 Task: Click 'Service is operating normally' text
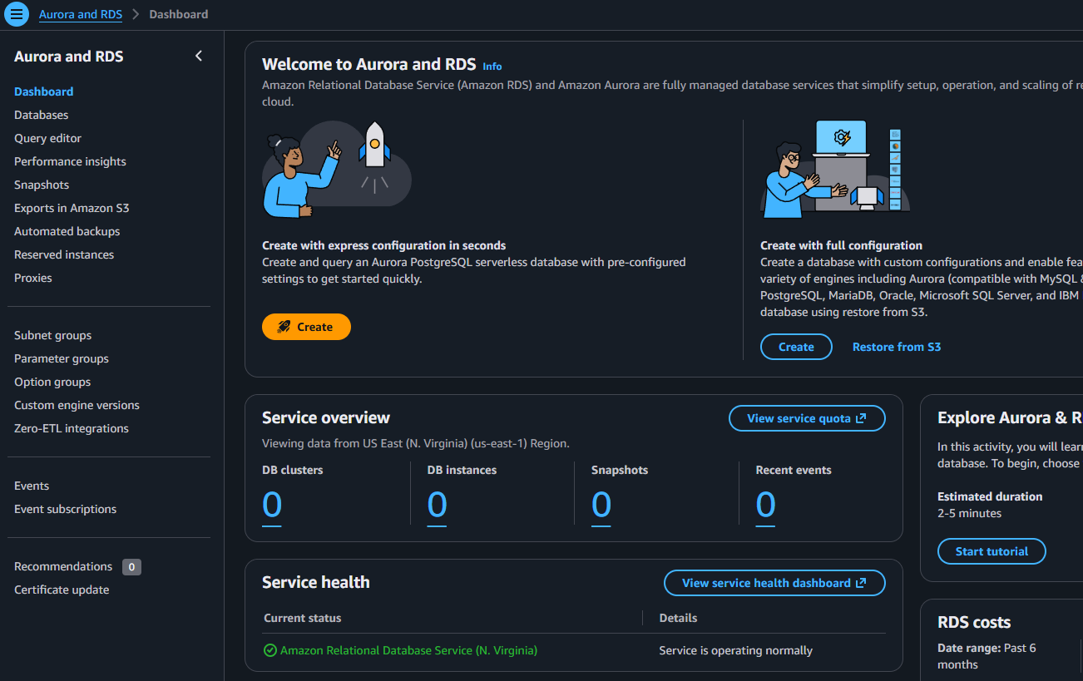tap(735, 650)
